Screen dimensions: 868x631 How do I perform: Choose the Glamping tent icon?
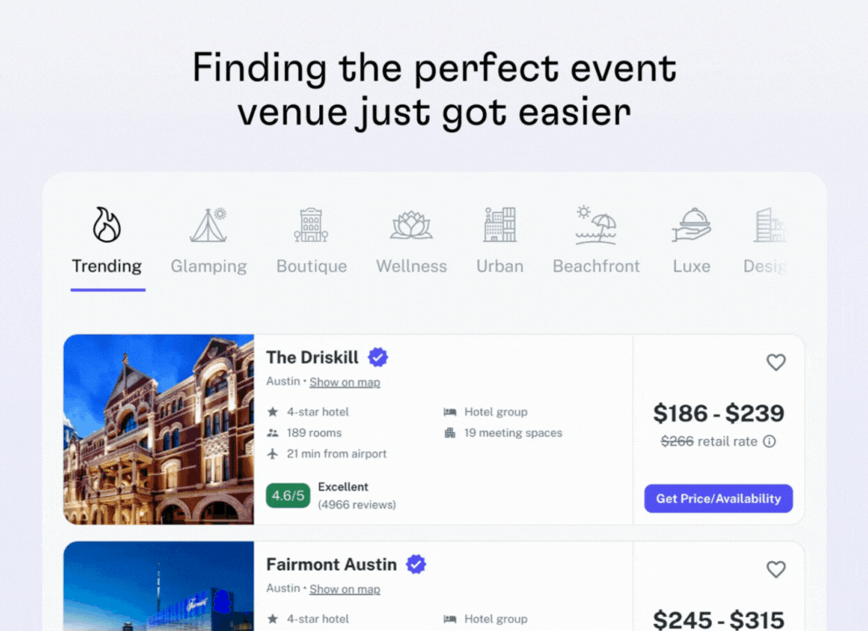(208, 225)
